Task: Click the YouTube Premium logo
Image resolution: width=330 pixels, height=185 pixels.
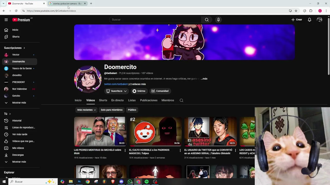Action: pyautogui.click(x=21, y=20)
